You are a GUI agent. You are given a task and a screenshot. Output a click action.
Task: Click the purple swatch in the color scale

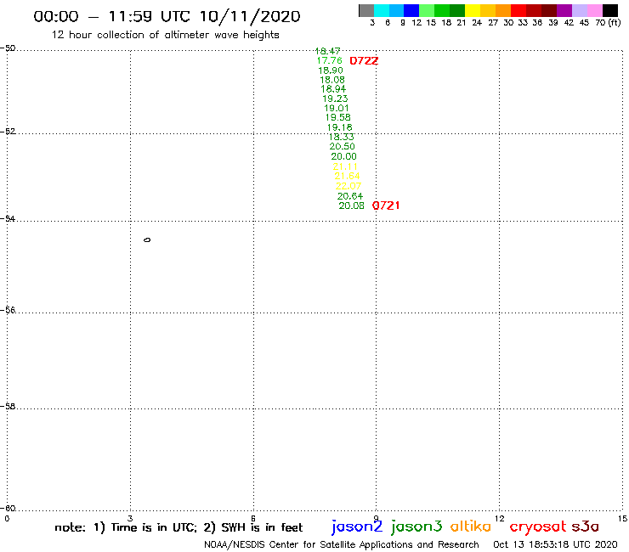[x=564, y=10]
